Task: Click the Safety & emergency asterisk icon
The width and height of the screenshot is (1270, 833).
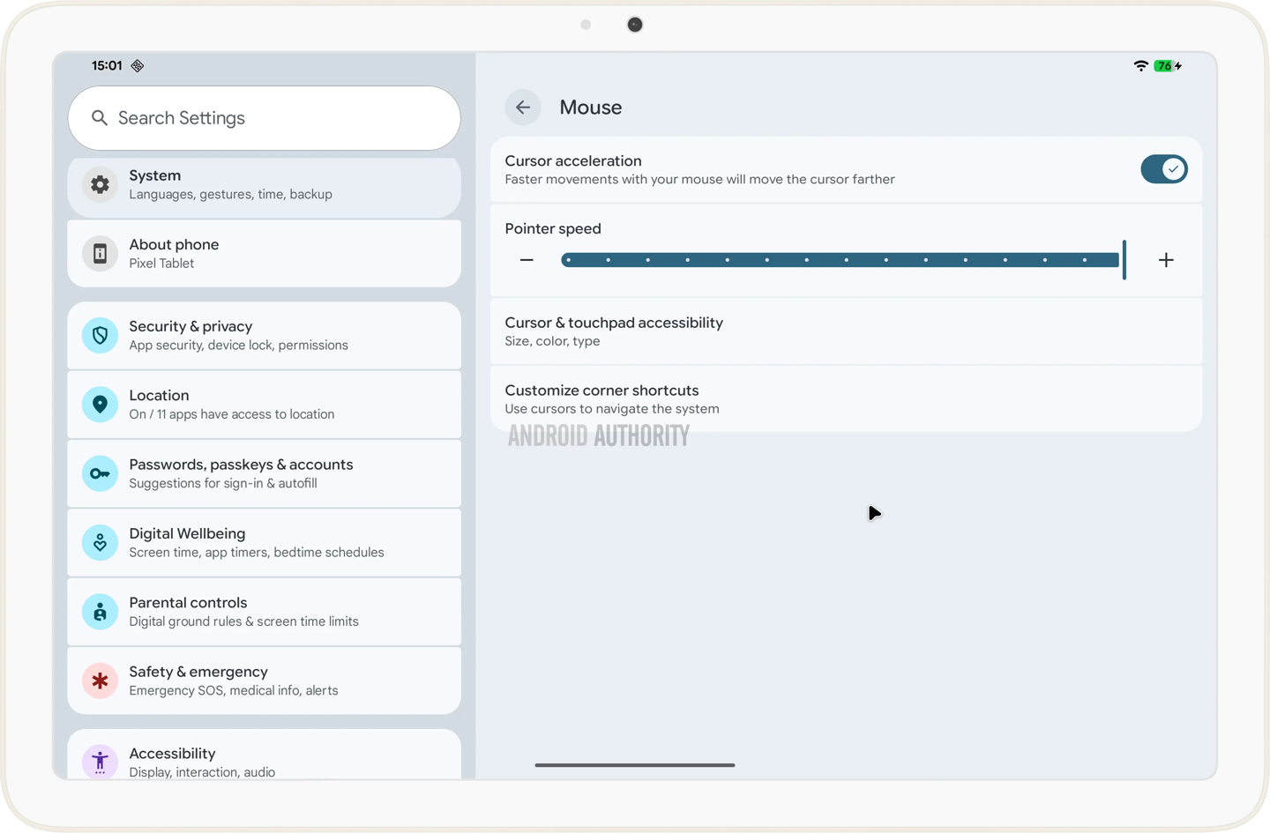Action: (x=101, y=681)
